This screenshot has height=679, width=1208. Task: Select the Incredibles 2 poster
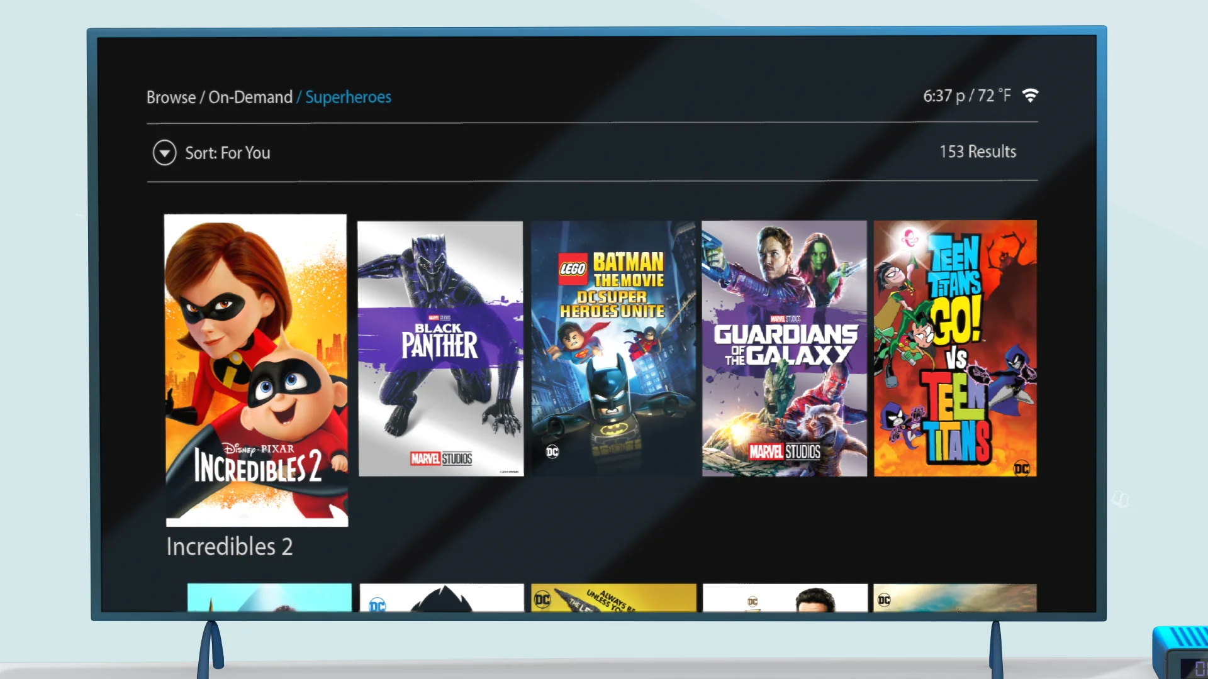tap(255, 370)
